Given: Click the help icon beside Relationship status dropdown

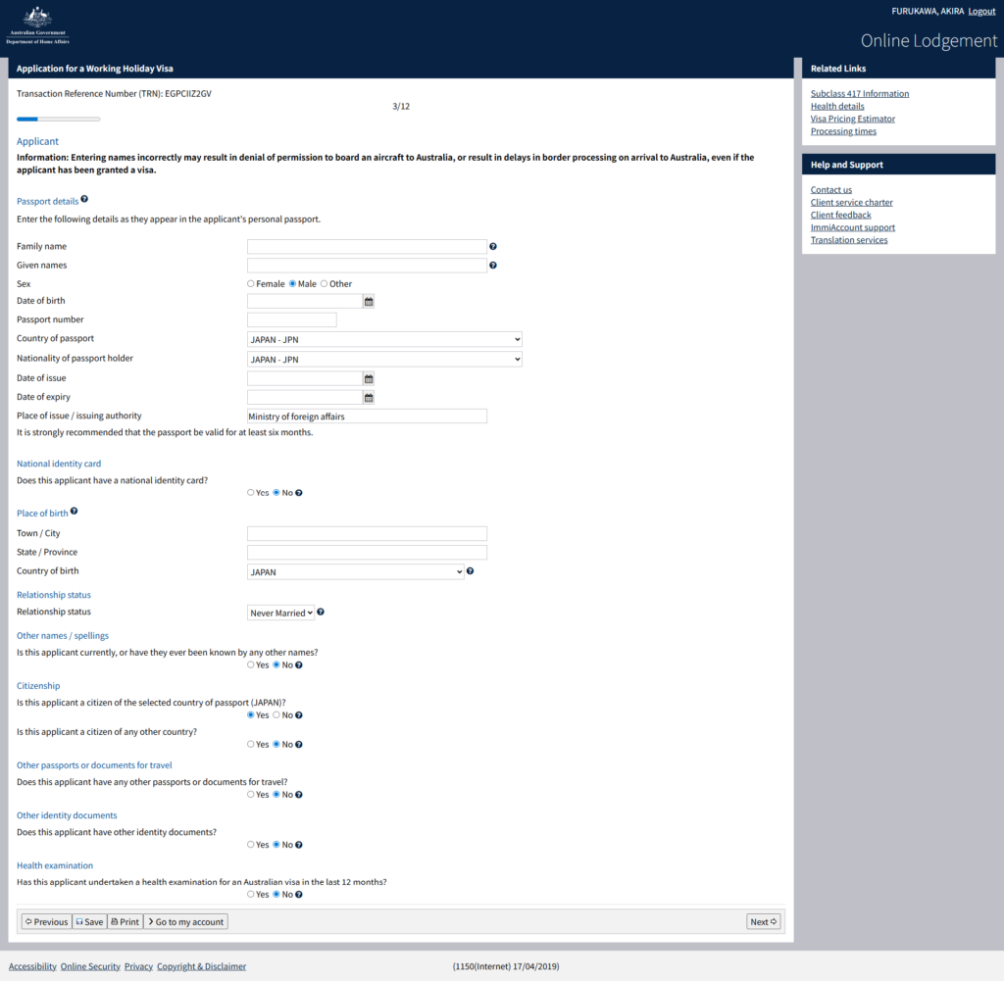Looking at the screenshot, I should click(321, 612).
